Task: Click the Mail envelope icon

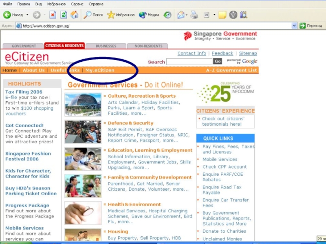Action: tap(181, 15)
